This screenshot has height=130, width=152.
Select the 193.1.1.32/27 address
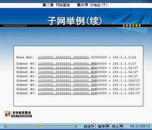pos(125,68)
